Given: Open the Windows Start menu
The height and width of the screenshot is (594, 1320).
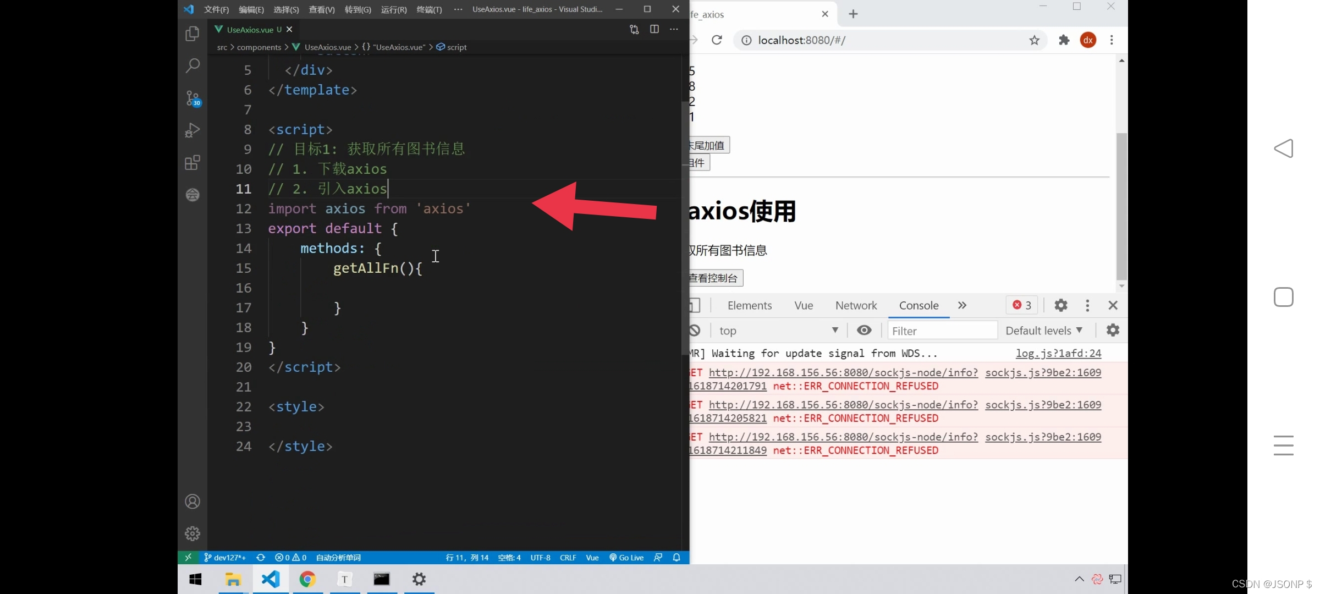Looking at the screenshot, I should click(x=195, y=579).
